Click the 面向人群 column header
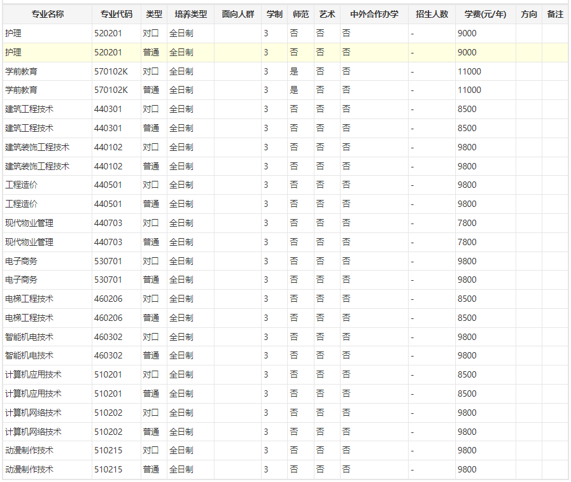Image resolution: width=571 pixels, height=482 pixels. (238, 14)
